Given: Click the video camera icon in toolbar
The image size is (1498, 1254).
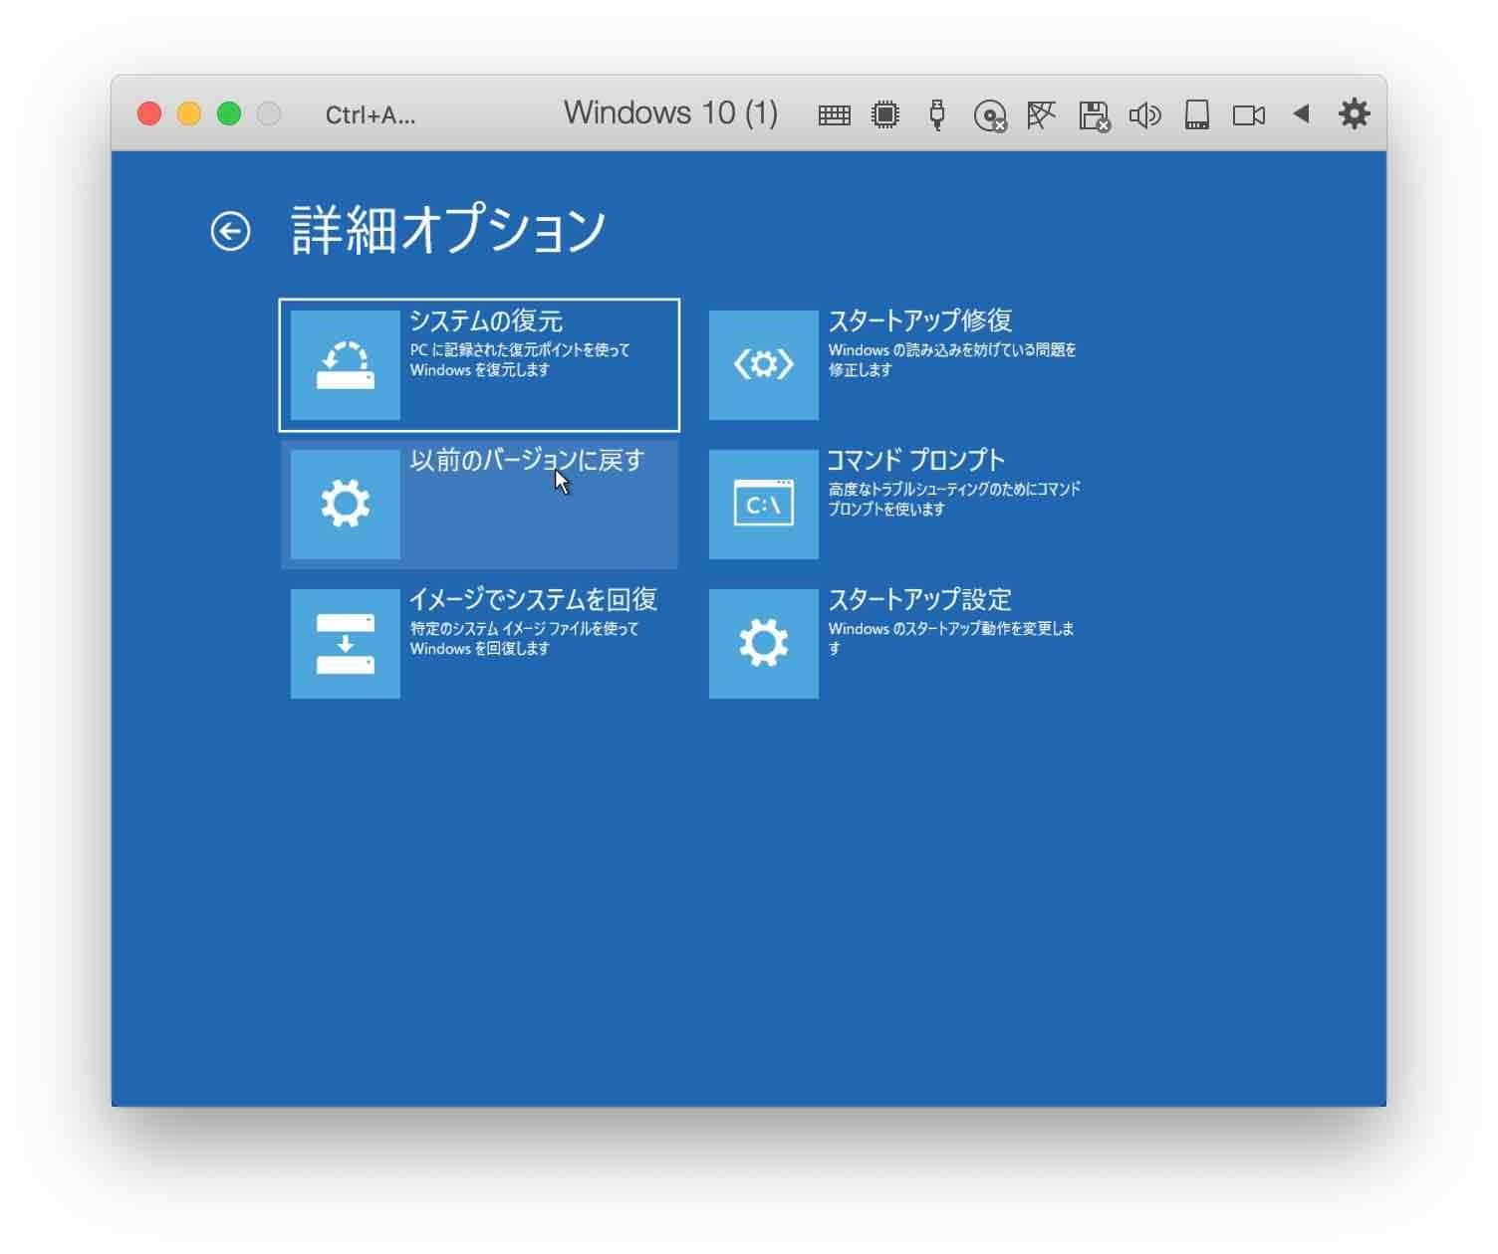Looking at the screenshot, I should (1249, 115).
